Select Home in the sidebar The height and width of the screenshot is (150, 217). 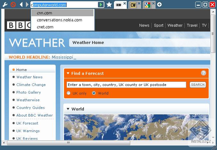21,70
